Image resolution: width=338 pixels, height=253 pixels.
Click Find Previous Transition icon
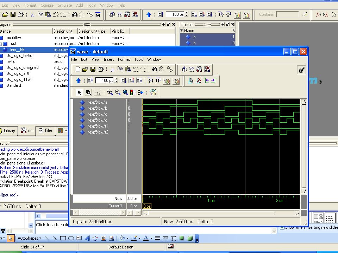(x=207, y=81)
